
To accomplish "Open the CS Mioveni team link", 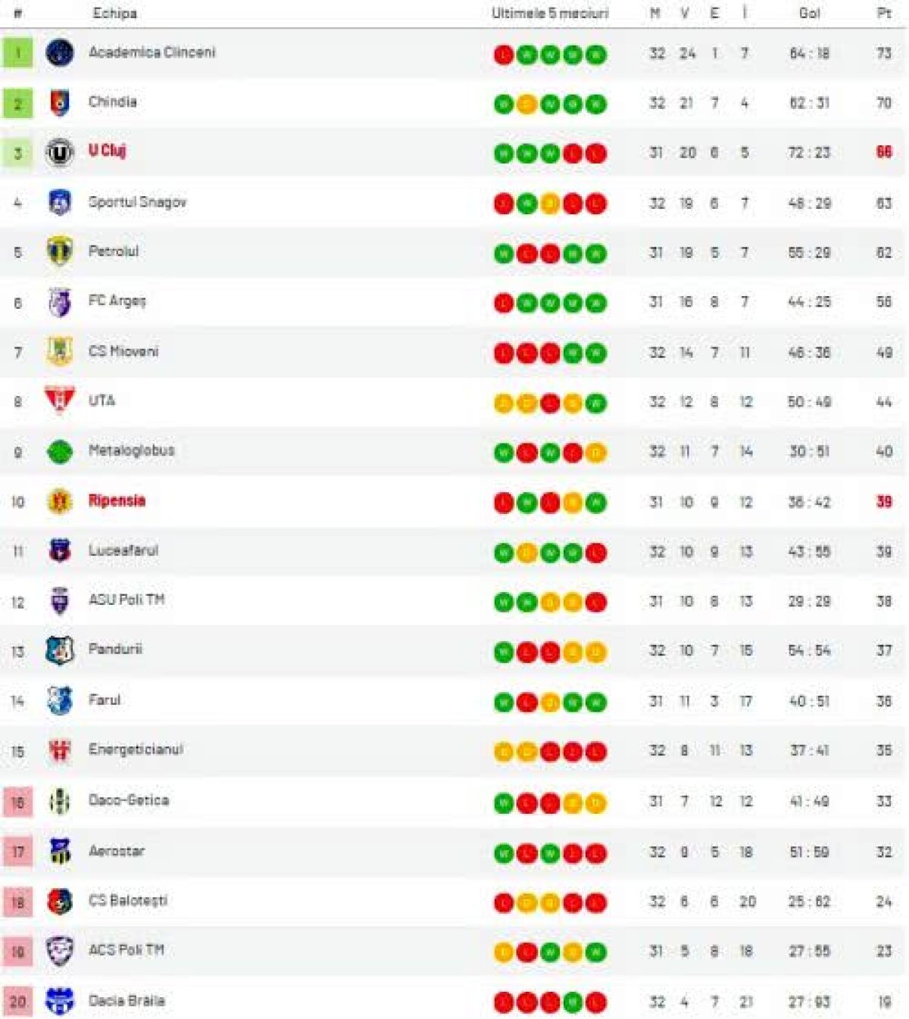I will (123, 351).
